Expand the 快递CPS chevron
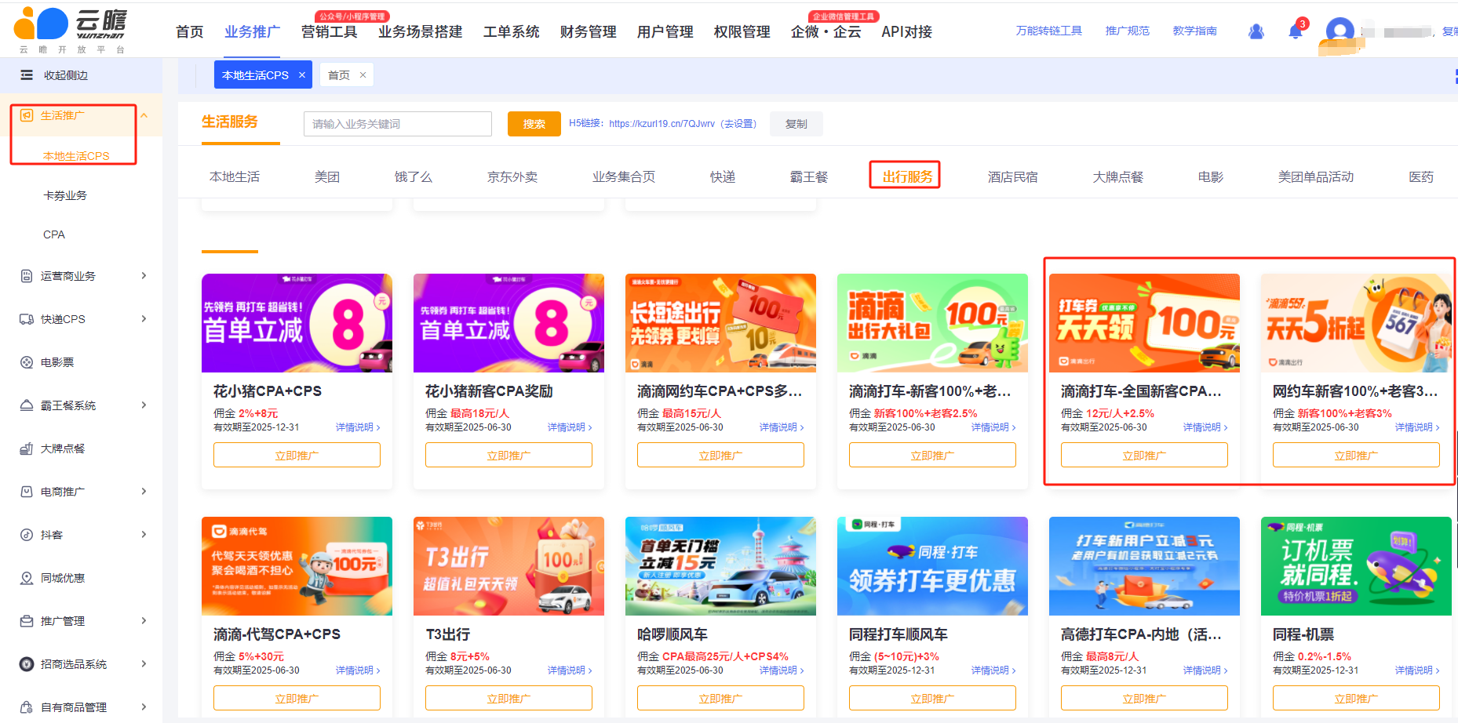 (x=144, y=319)
